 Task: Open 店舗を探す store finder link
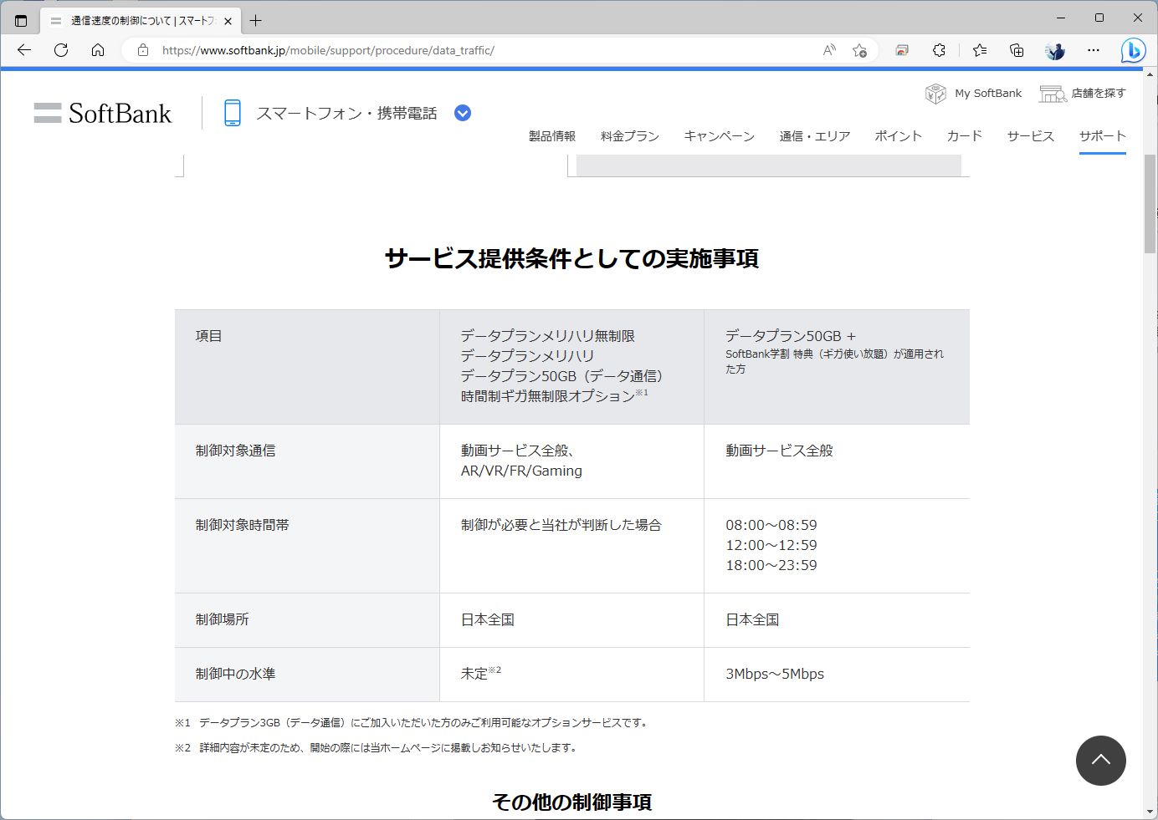click(1083, 93)
